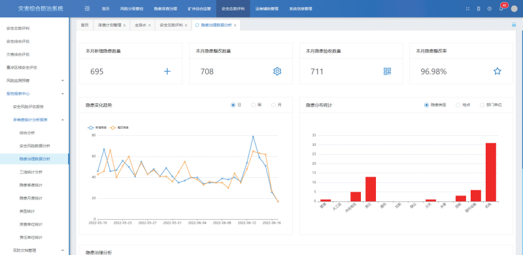Click the lock icon beside page tabs

(514, 25)
